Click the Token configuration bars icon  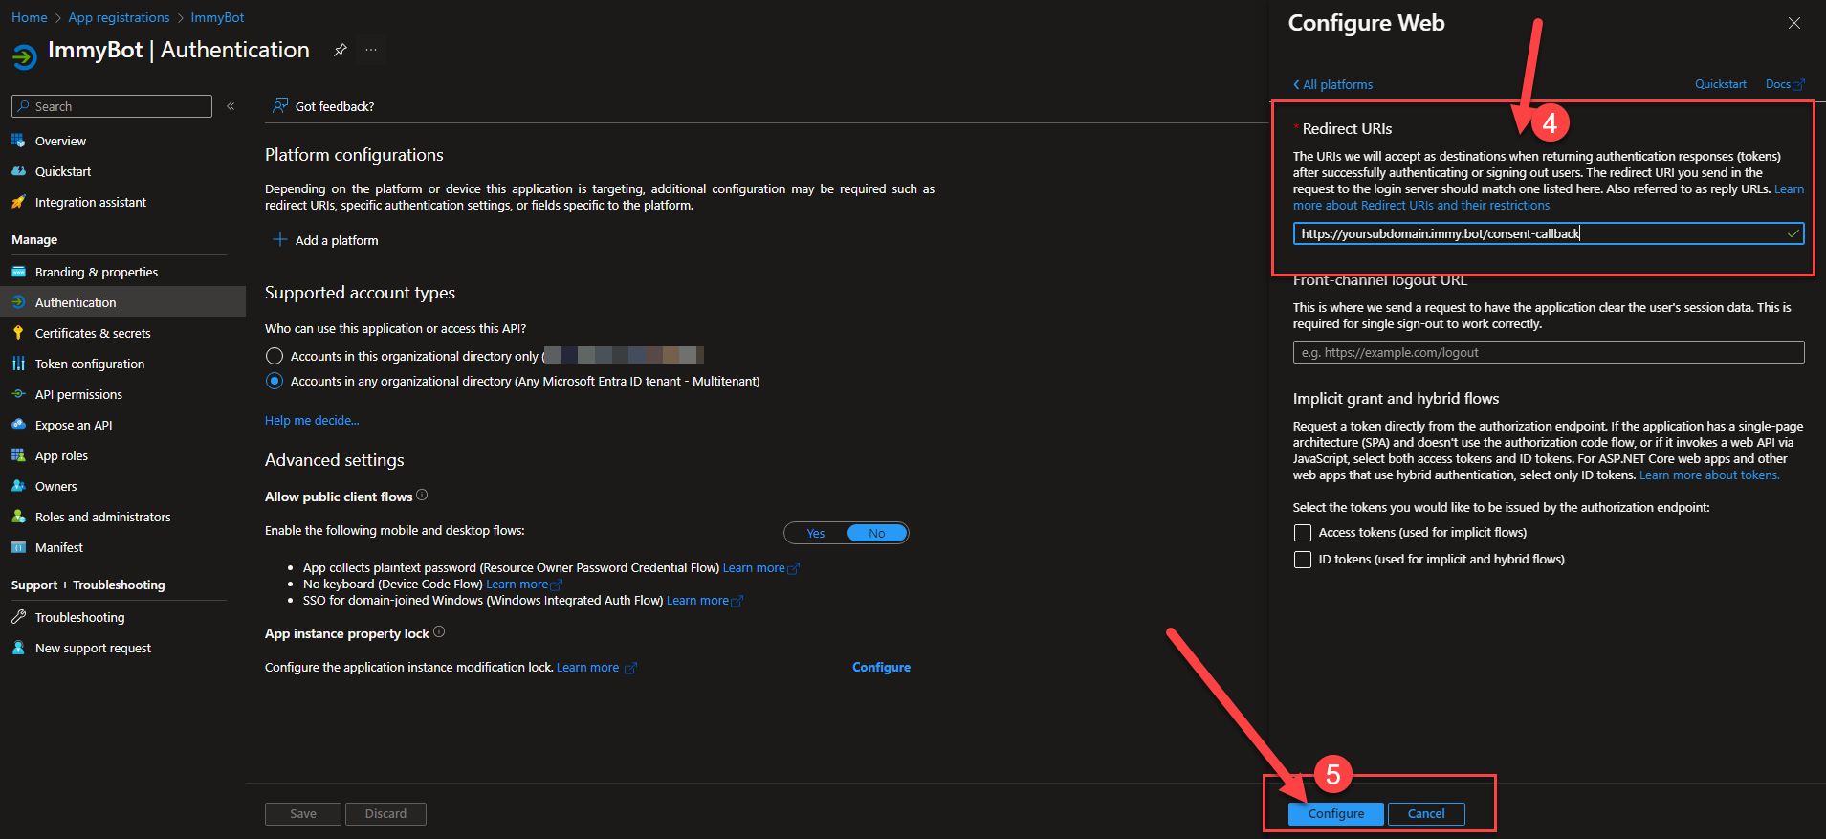tap(18, 364)
